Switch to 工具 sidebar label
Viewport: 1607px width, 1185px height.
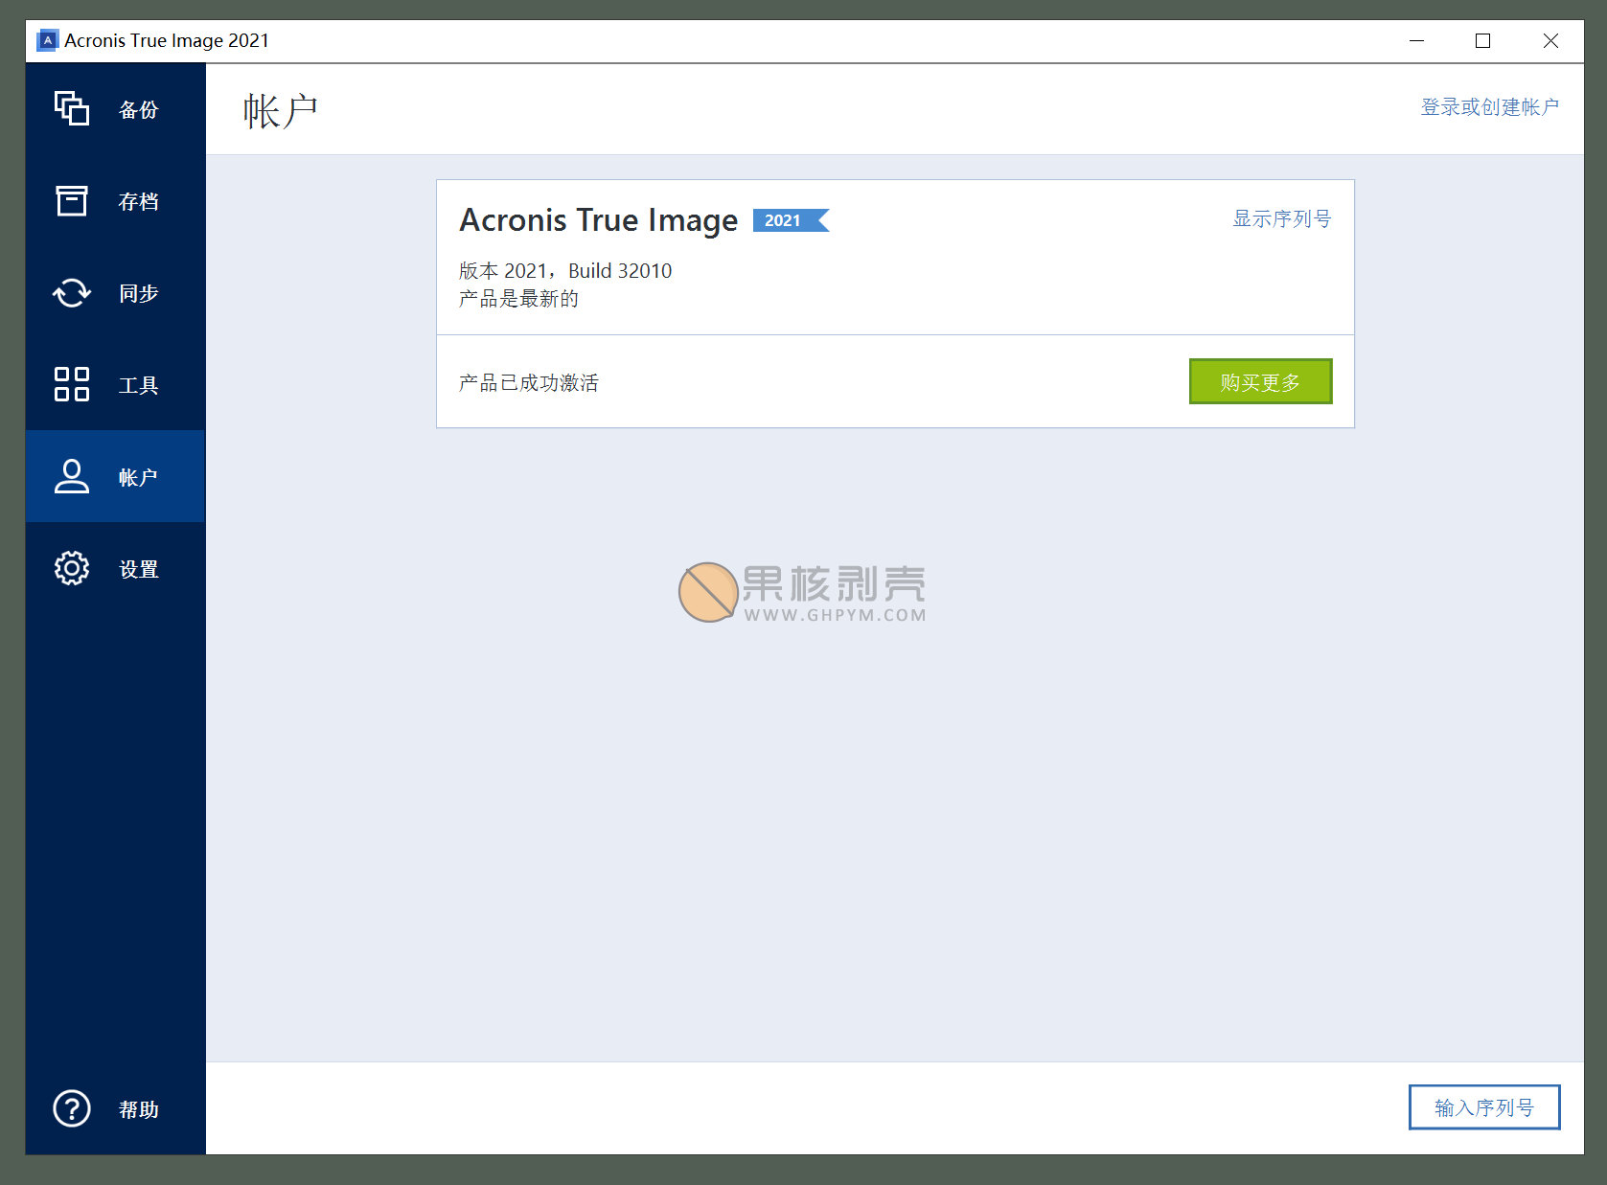139,385
